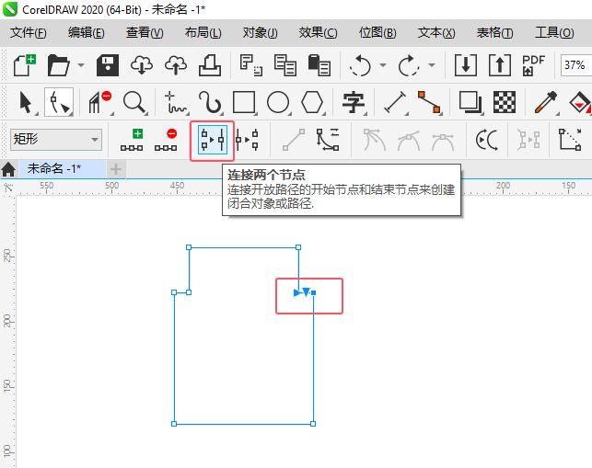Select the top-left node of the shape

[x=189, y=247]
